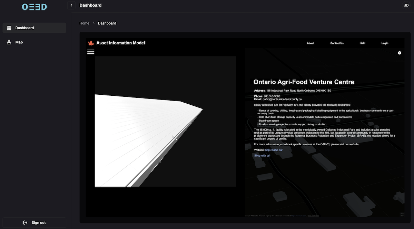
Task: Collapse the sidebar with the chevron arrow
Action: pyautogui.click(x=71, y=5)
